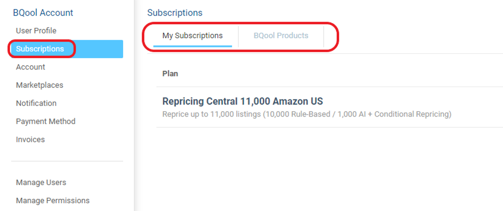The image size is (503, 211).
Task: Open Manage Permissions
Action: tap(52, 200)
